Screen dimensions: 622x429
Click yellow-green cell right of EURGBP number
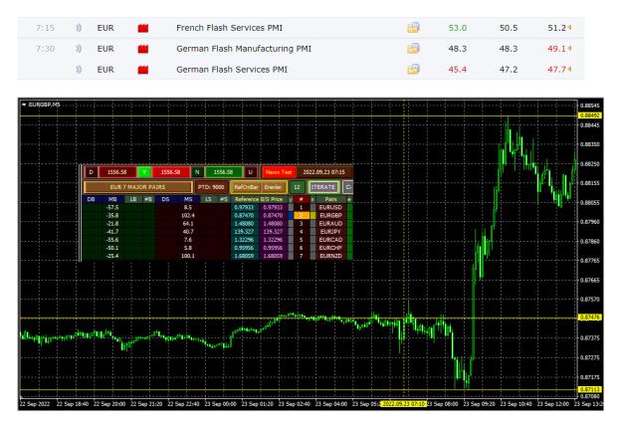tap(312, 215)
